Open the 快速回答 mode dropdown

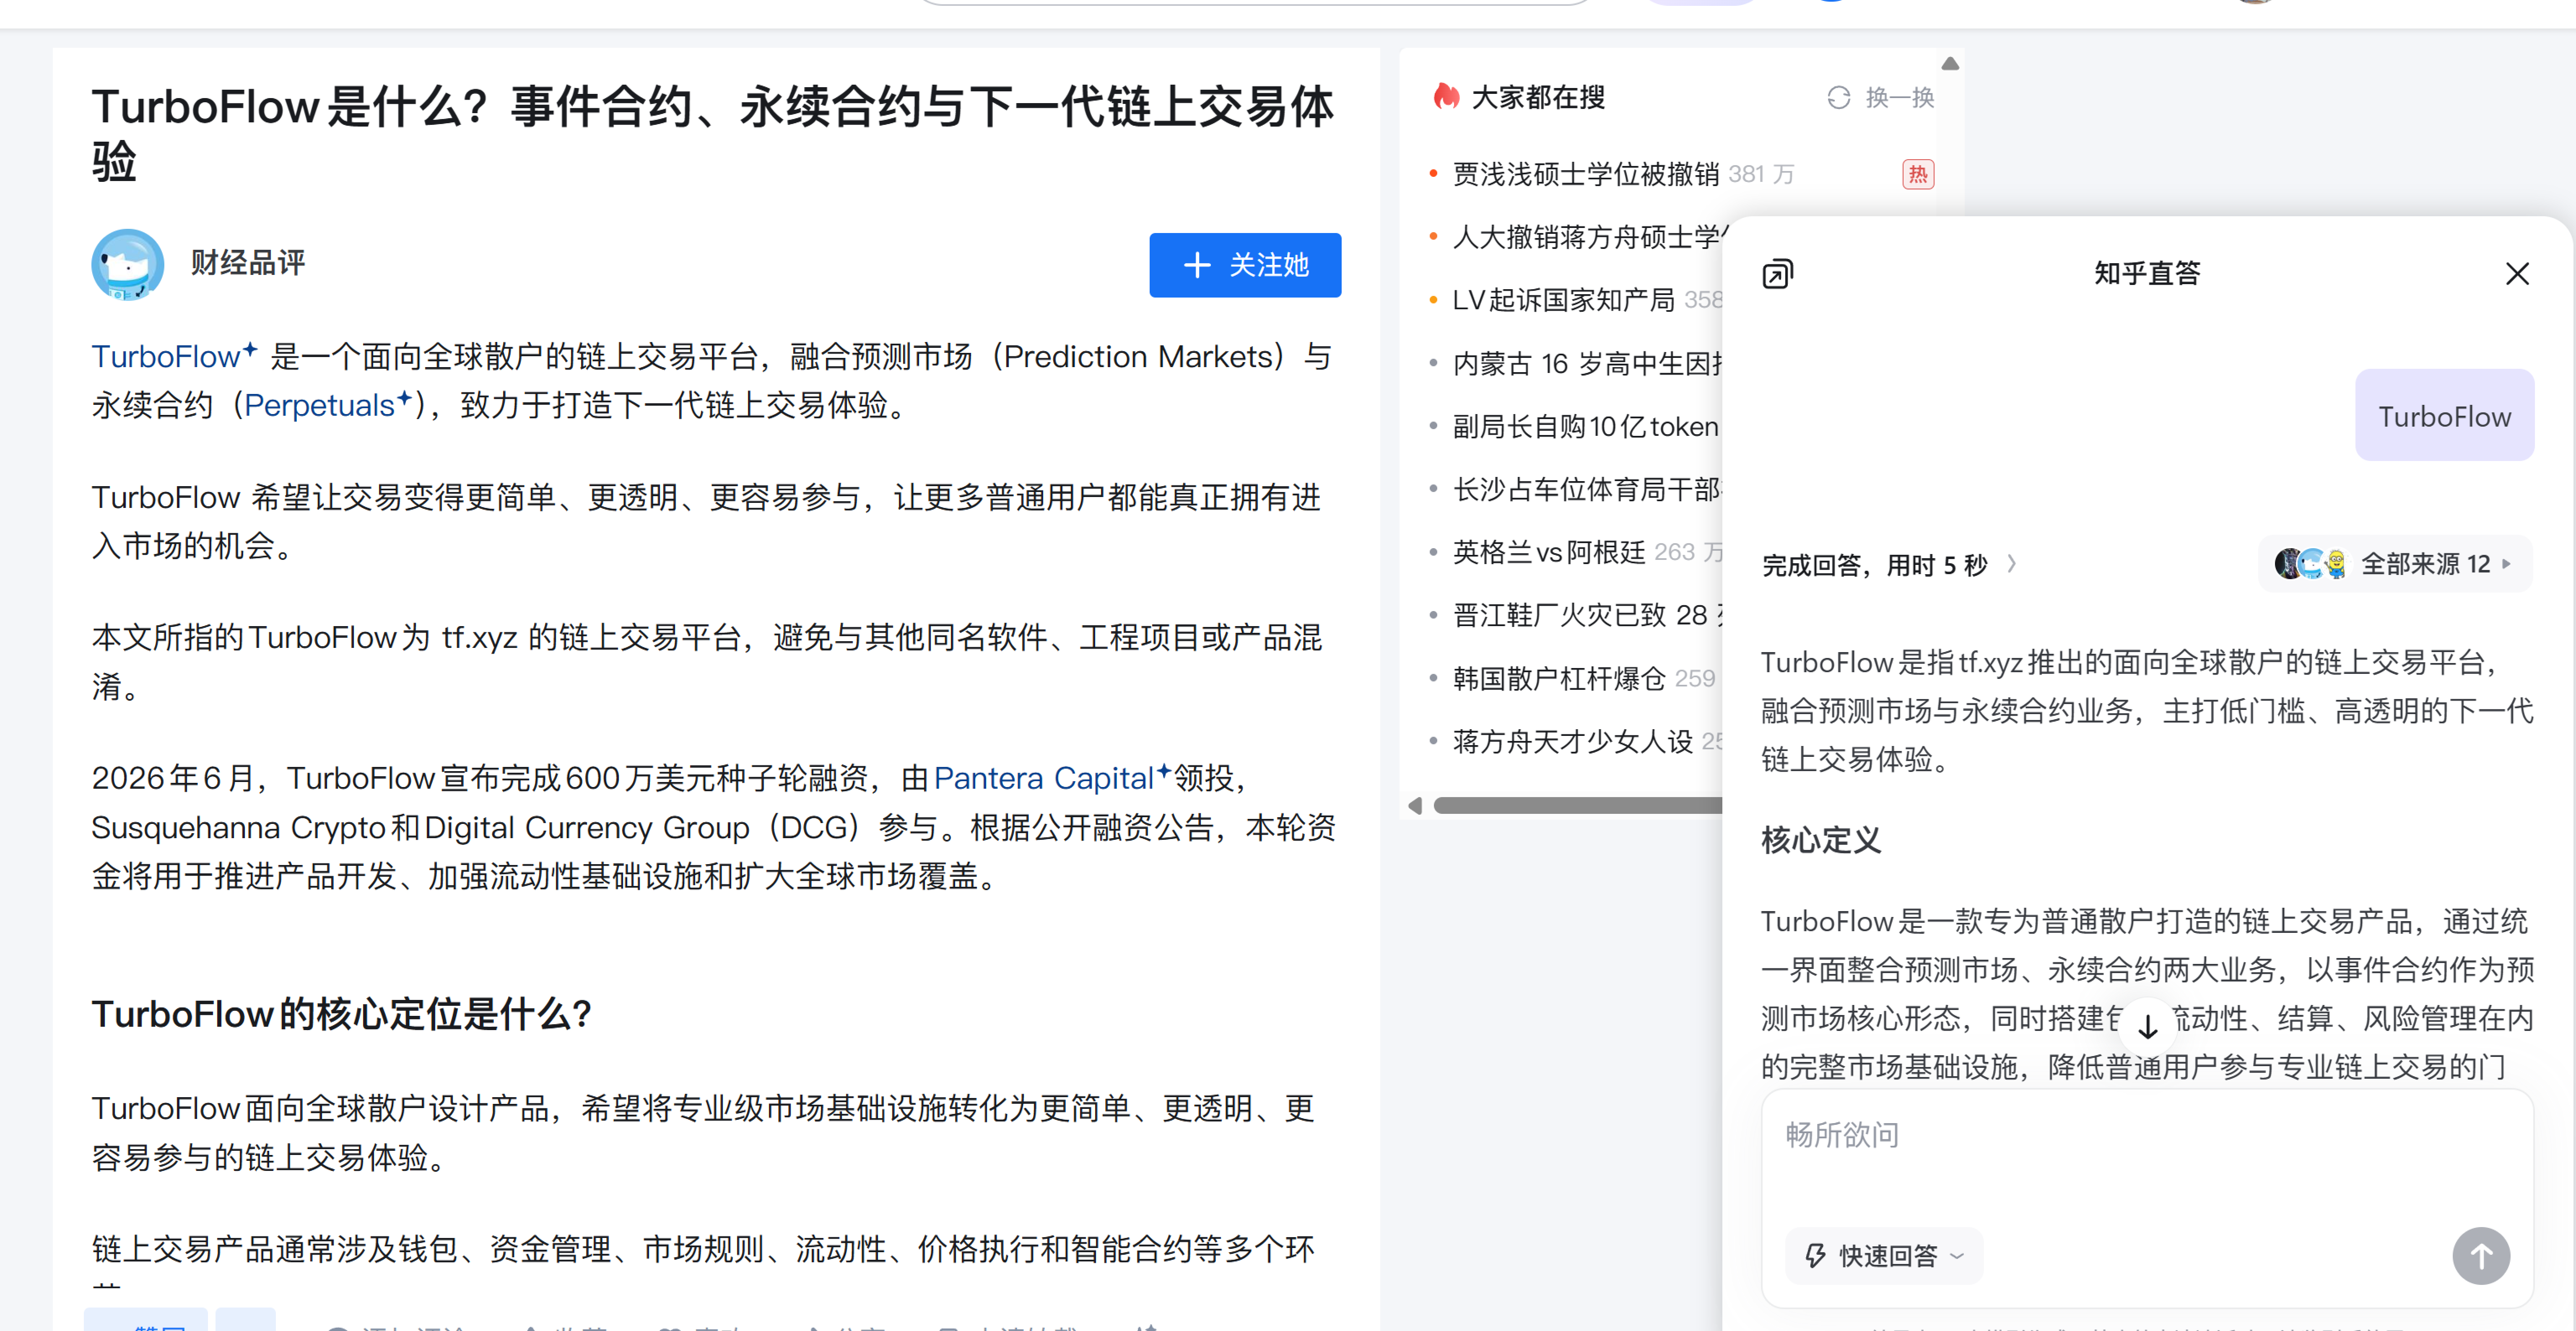click(x=1884, y=1255)
